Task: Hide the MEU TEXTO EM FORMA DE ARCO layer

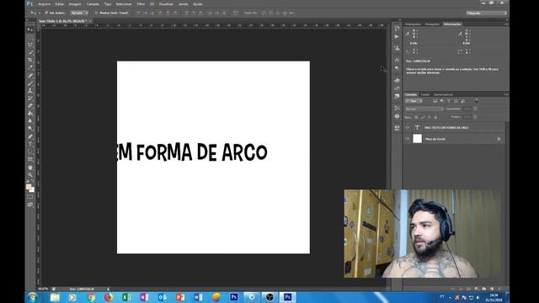Action: click(x=408, y=127)
